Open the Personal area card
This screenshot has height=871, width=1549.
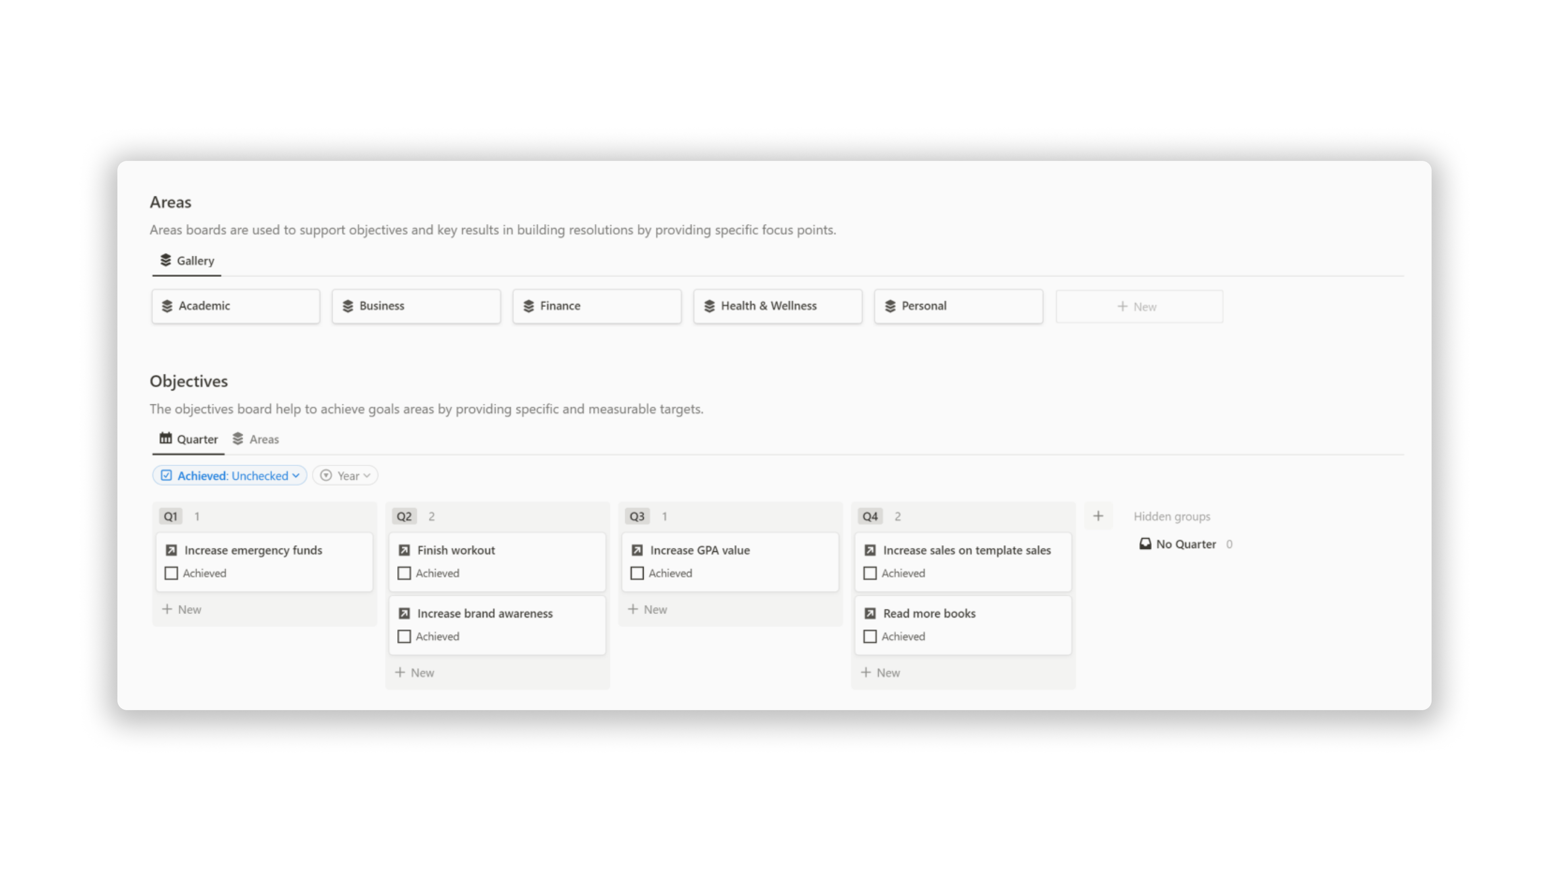pyautogui.click(x=958, y=306)
